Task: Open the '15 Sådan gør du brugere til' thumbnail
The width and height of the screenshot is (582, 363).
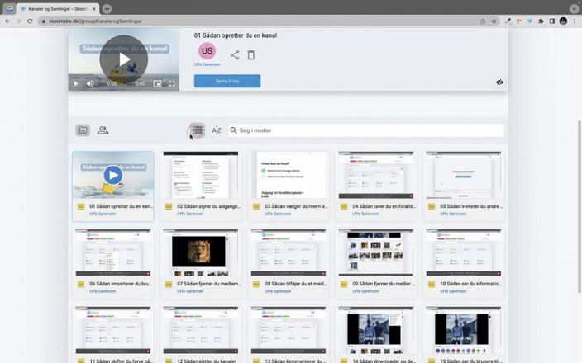Action: pyautogui.click(x=464, y=330)
